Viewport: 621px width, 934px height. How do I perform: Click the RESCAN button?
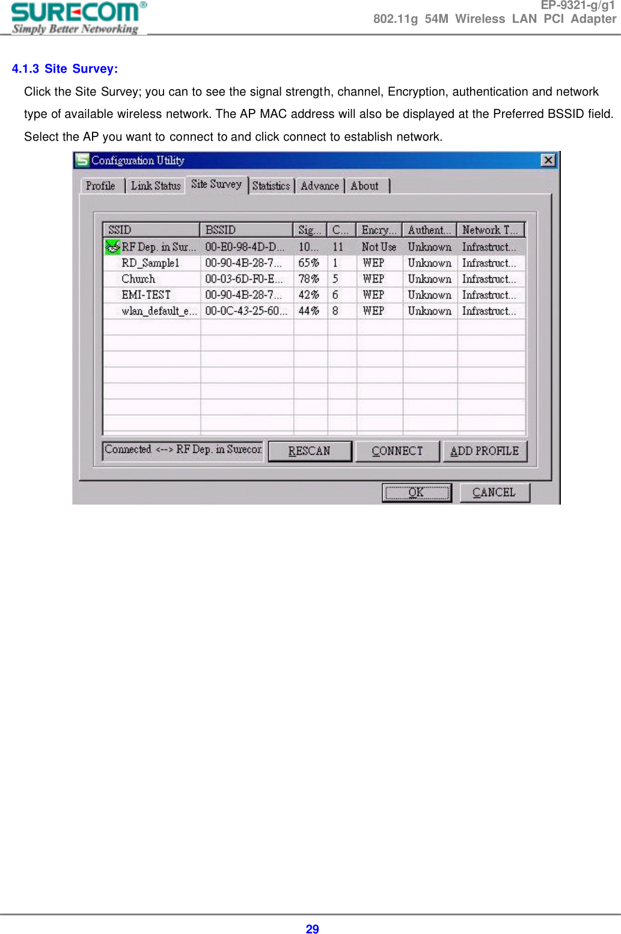click(x=310, y=450)
